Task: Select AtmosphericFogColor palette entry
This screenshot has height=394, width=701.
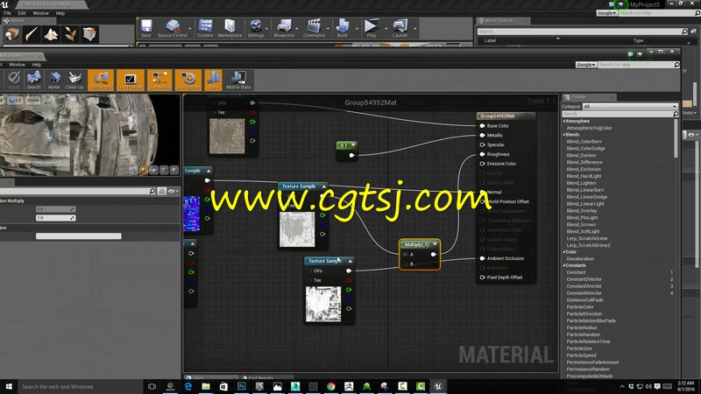Action: 589,128
